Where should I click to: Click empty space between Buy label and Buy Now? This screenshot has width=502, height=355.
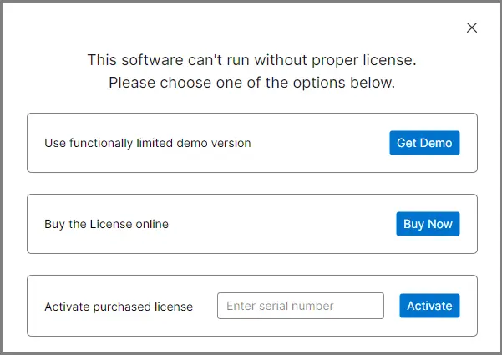click(284, 224)
